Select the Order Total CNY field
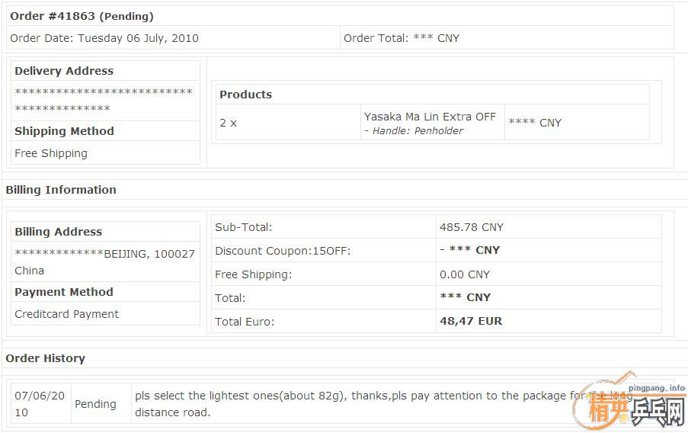Screen dimensions: 688x433 pyautogui.click(x=402, y=38)
